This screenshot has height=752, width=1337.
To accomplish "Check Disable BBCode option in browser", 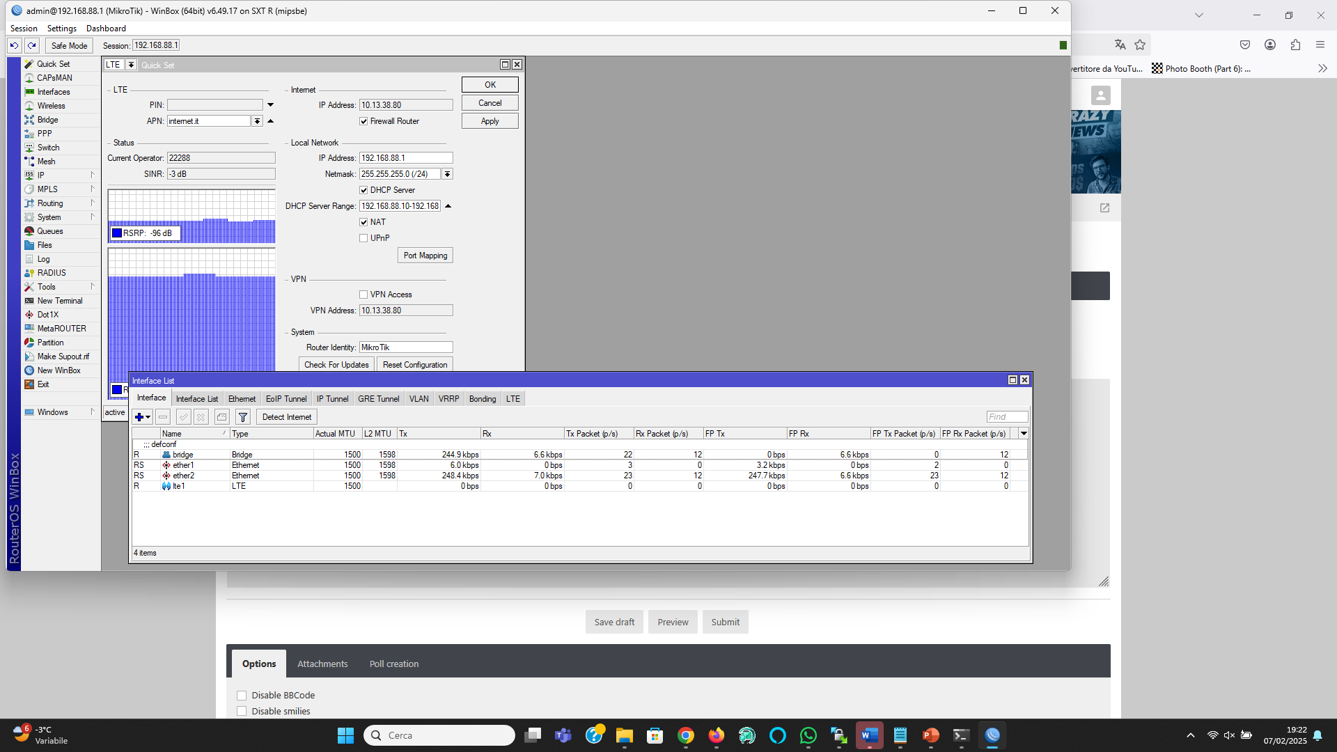I will point(242,696).
